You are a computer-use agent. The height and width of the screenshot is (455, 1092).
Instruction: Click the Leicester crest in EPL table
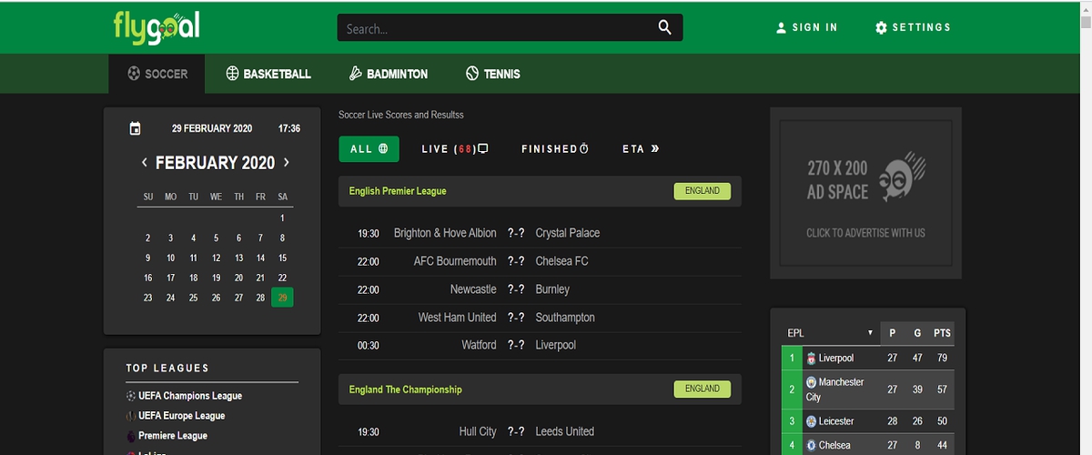811,421
